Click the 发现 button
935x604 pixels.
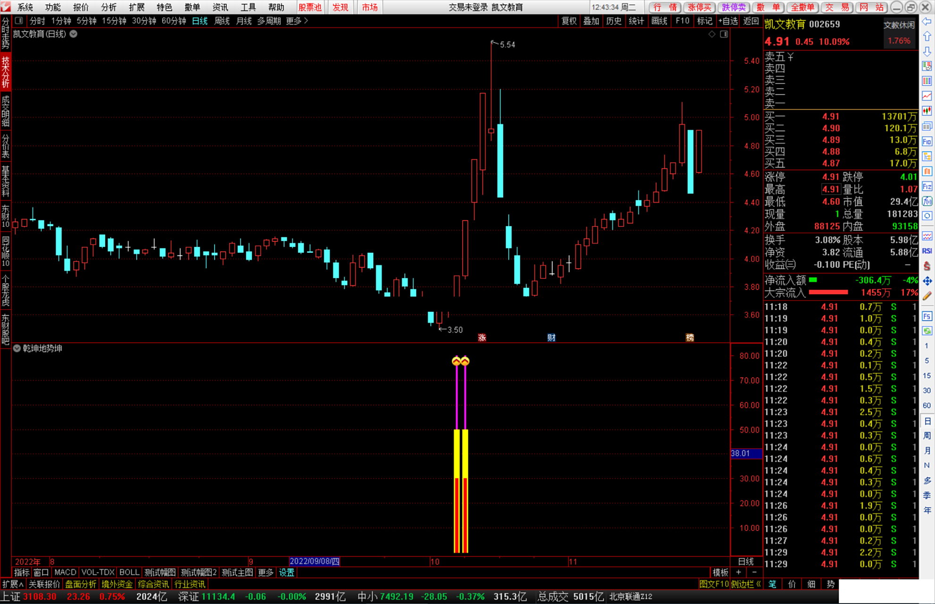tap(340, 7)
